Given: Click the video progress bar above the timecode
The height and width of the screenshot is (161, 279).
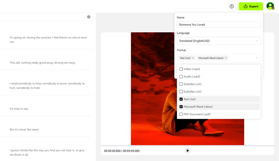Looking at the screenshot, I should coord(187,146).
